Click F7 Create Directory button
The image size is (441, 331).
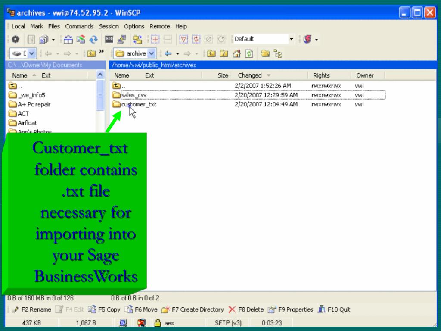point(193,309)
